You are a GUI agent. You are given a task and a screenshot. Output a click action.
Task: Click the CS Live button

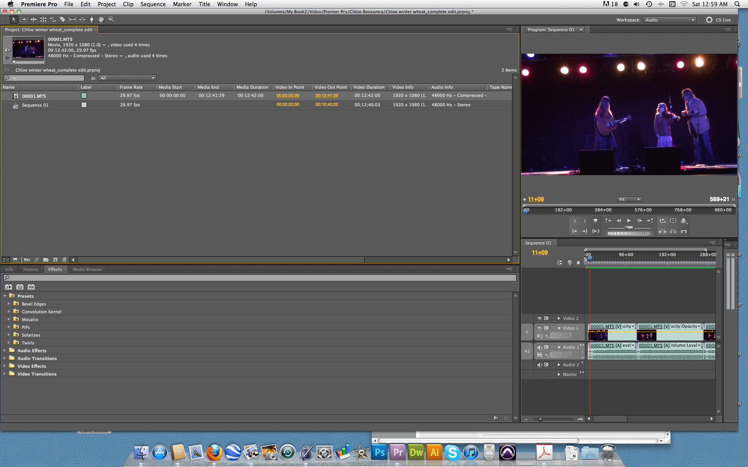pyautogui.click(x=719, y=20)
